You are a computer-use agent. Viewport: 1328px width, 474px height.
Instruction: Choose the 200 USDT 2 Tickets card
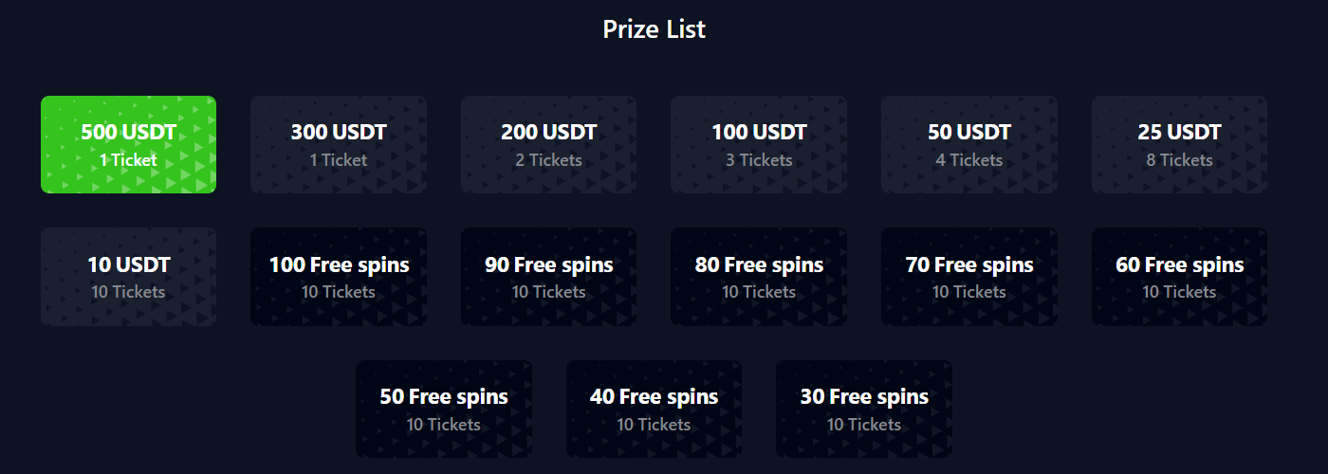pos(548,144)
